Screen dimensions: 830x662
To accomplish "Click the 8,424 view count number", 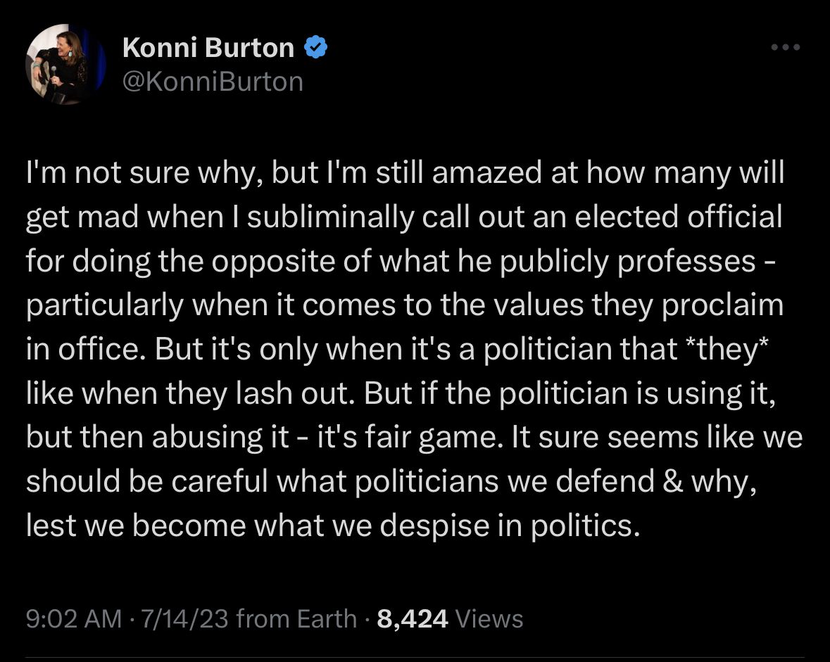I will pyautogui.click(x=413, y=618).
